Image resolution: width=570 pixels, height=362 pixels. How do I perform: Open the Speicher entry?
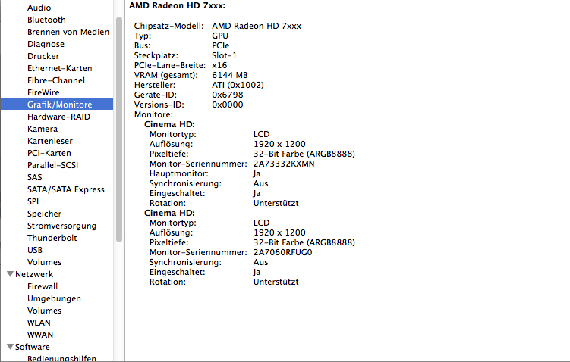pyautogui.click(x=44, y=214)
